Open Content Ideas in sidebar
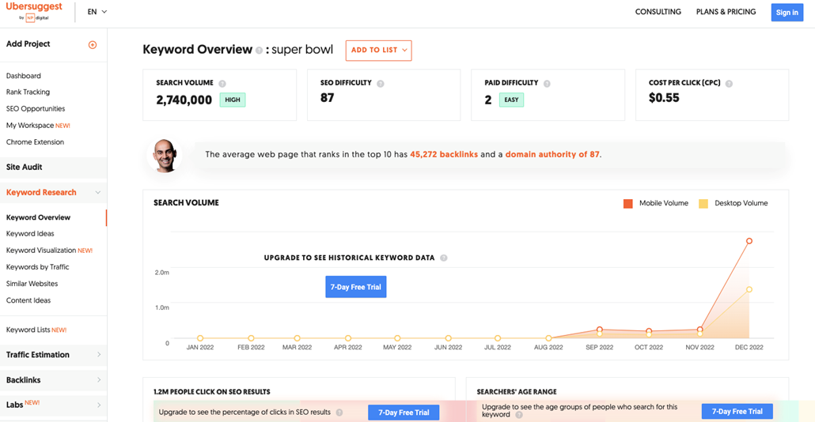Viewport: 815px width, 422px height. click(x=28, y=300)
